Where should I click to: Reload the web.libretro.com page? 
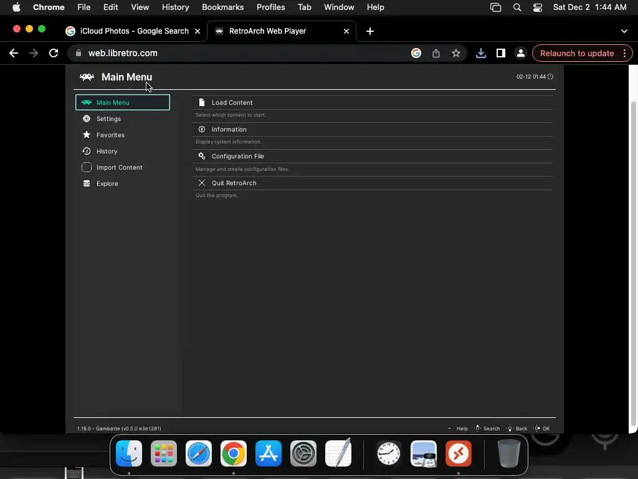click(54, 53)
